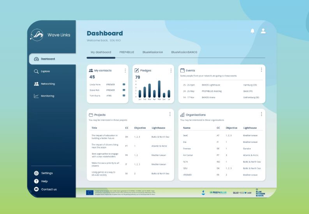This screenshot has width=309, height=214.
Task: Open Events card three-dot menu
Action: (261, 70)
